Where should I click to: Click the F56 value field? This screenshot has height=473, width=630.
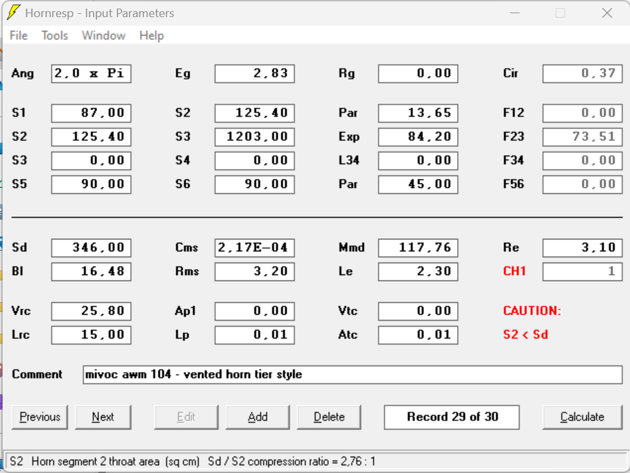click(582, 184)
